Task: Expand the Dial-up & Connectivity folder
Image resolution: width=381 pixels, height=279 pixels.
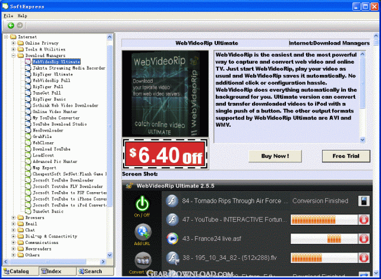Action: [14, 236]
